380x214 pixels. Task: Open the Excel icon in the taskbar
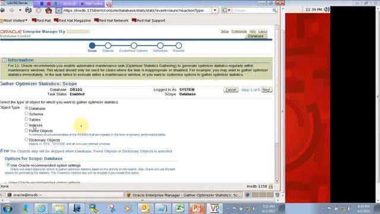(x=180, y=209)
